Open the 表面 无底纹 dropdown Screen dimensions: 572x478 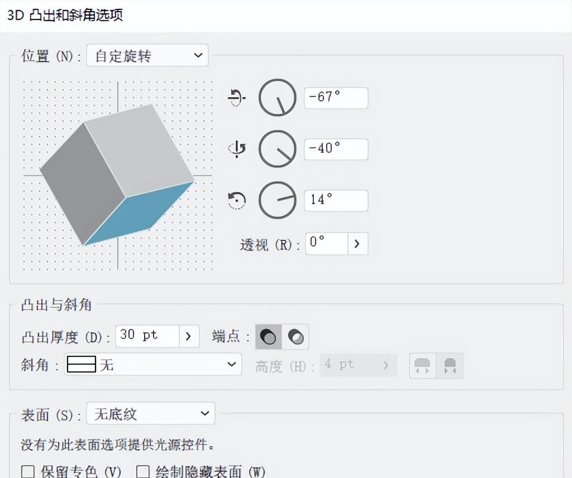151,413
